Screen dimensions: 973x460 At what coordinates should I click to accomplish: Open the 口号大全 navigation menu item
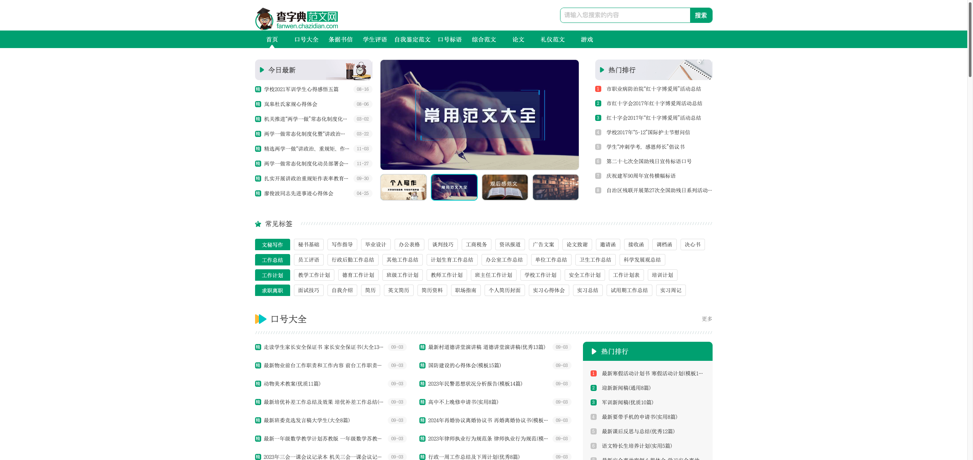(306, 39)
